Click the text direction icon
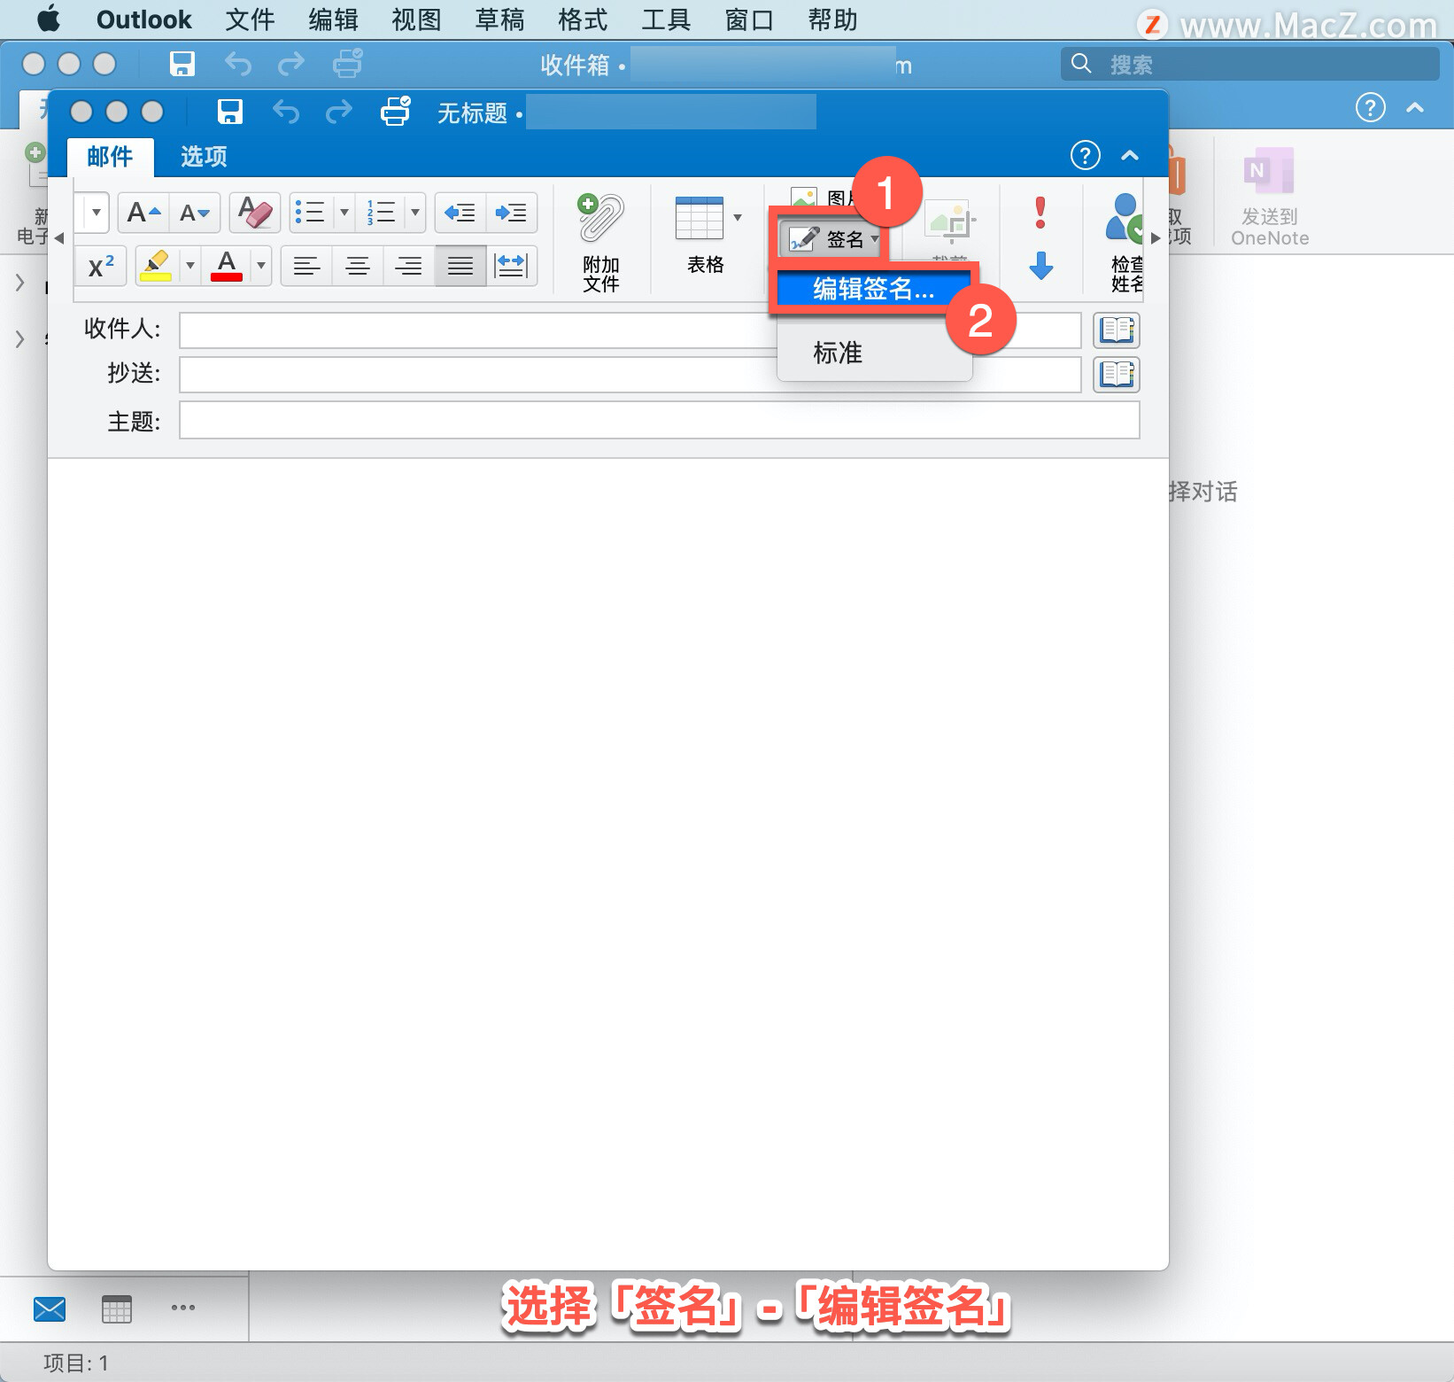The width and height of the screenshot is (1454, 1382). tap(511, 266)
